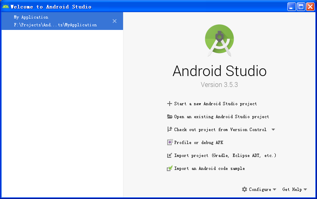
Task: Choose Import project (Gradle, Eclipse ADT, etc.)
Action: point(225,155)
